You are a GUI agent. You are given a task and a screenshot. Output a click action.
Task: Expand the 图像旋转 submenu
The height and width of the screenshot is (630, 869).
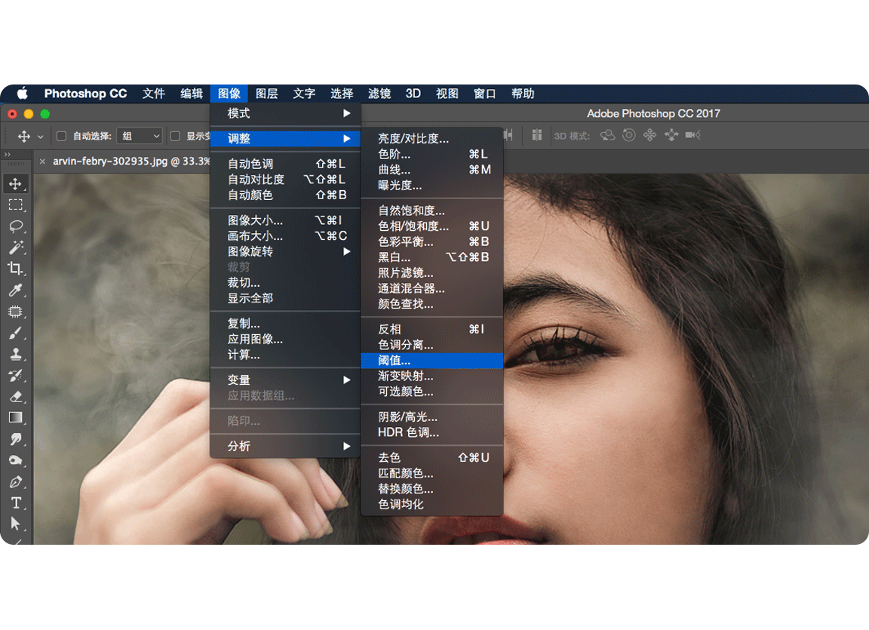[x=285, y=251]
